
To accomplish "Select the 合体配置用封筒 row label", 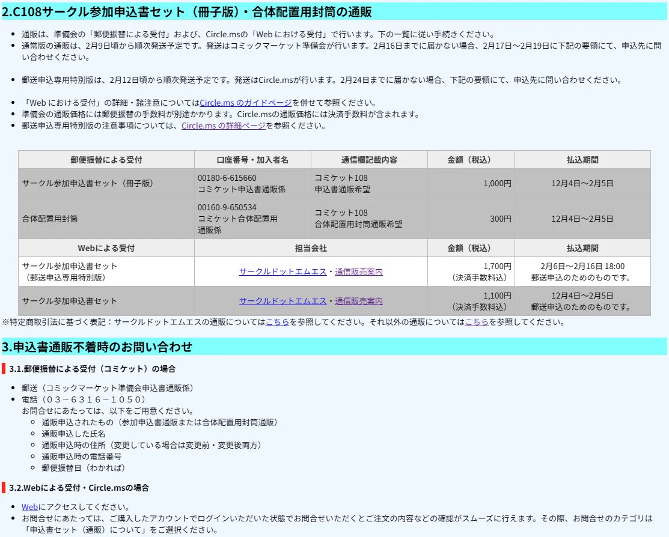I will click(106, 219).
